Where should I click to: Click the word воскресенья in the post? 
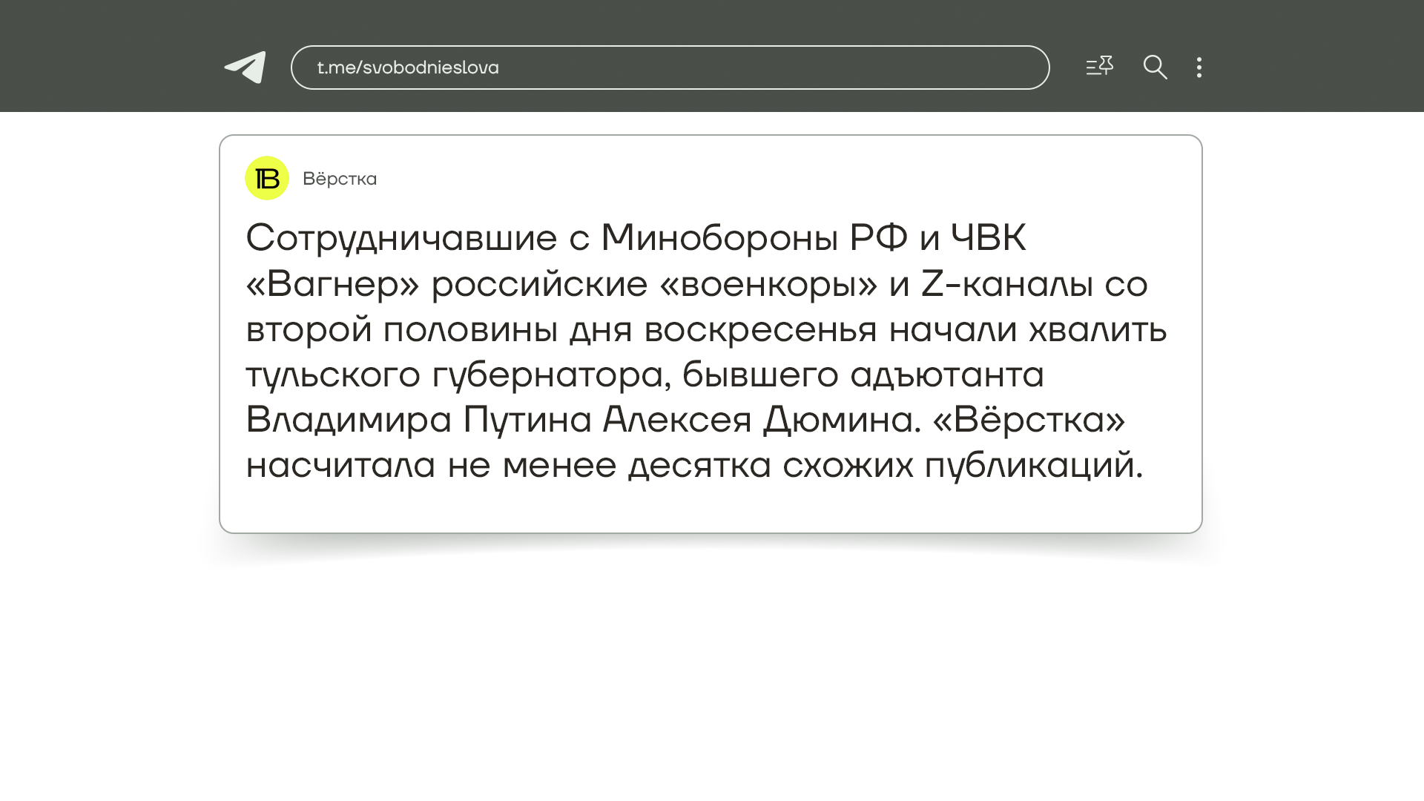(x=760, y=329)
